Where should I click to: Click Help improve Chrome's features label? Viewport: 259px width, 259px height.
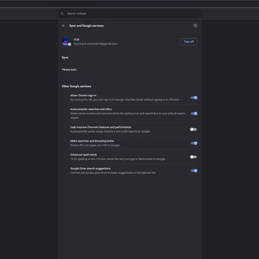[x=100, y=127]
